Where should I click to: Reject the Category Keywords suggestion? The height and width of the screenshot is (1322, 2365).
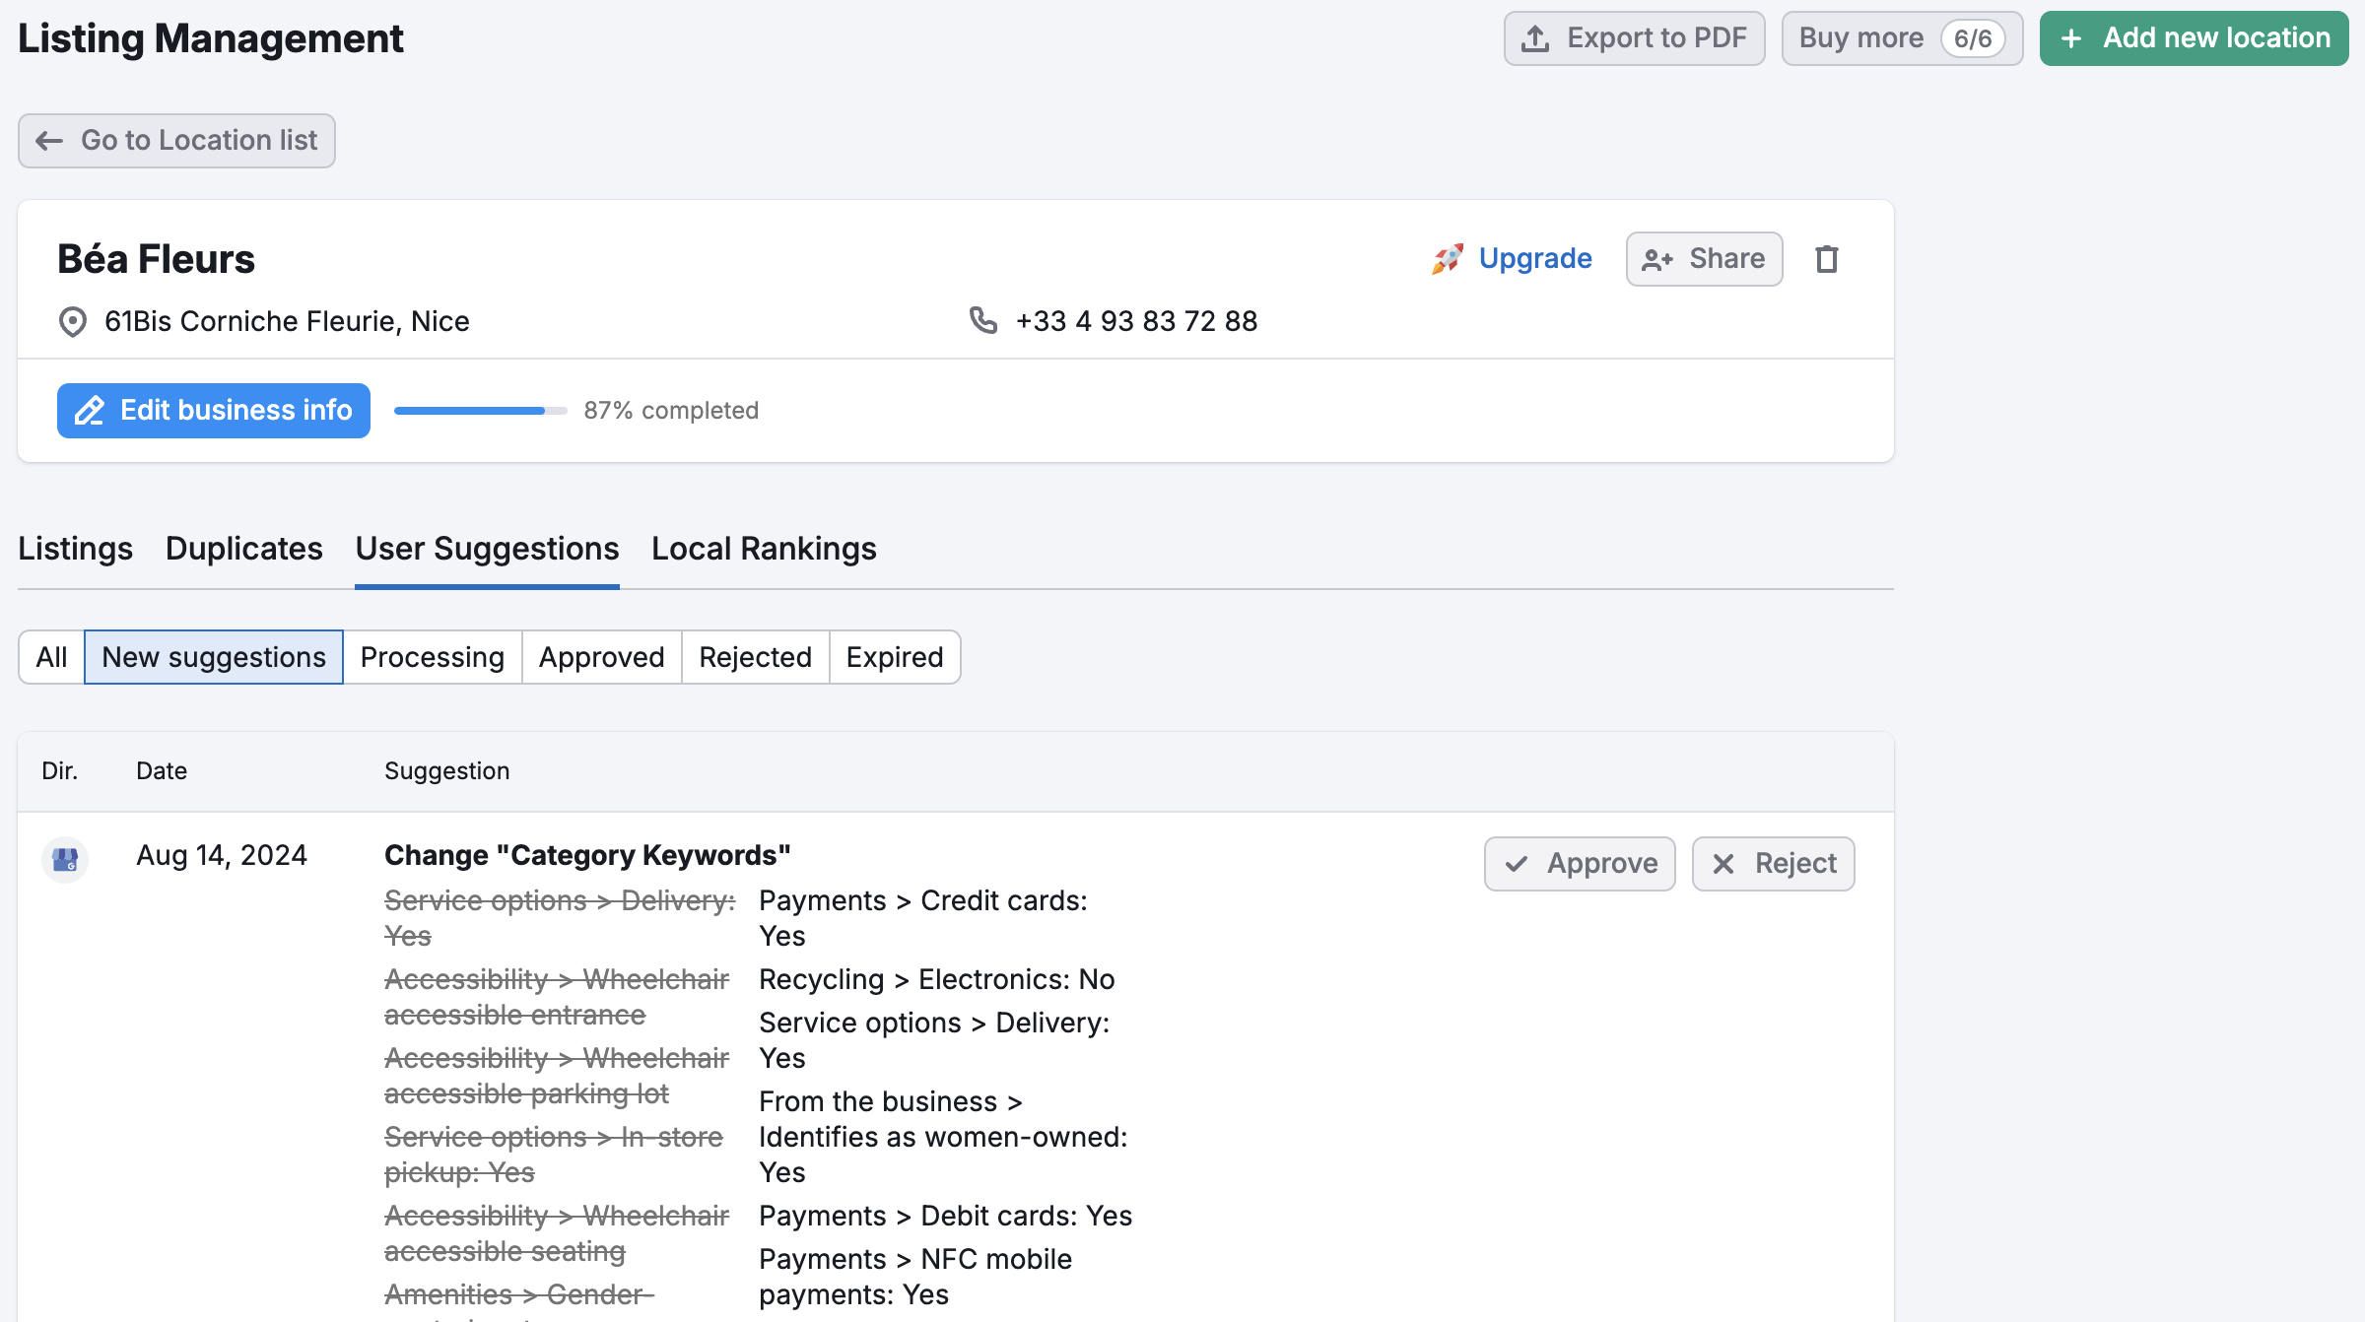tap(1772, 863)
